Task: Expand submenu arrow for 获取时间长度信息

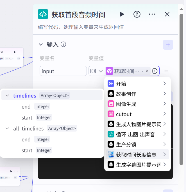Action: [x=165, y=154]
